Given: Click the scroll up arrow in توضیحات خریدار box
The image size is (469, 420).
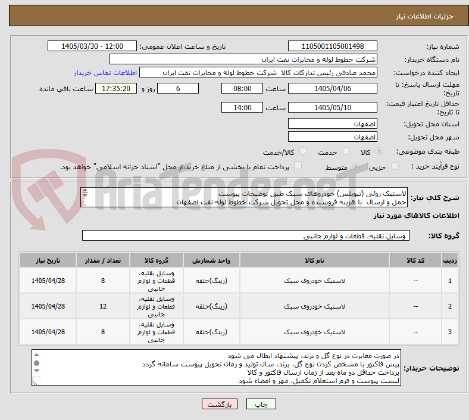Looking at the screenshot, I should click(x=36, y=355).
